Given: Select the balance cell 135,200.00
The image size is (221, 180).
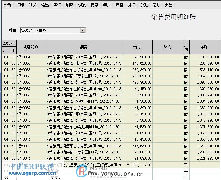Looking at the screenshot, I should click(204, 57).
